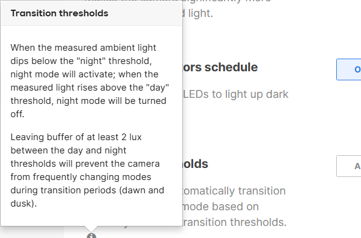The width and height of the screenshot is (361, 238).
Task: Click the 'LEDs to light up dark' description
Action: (235, 94)
